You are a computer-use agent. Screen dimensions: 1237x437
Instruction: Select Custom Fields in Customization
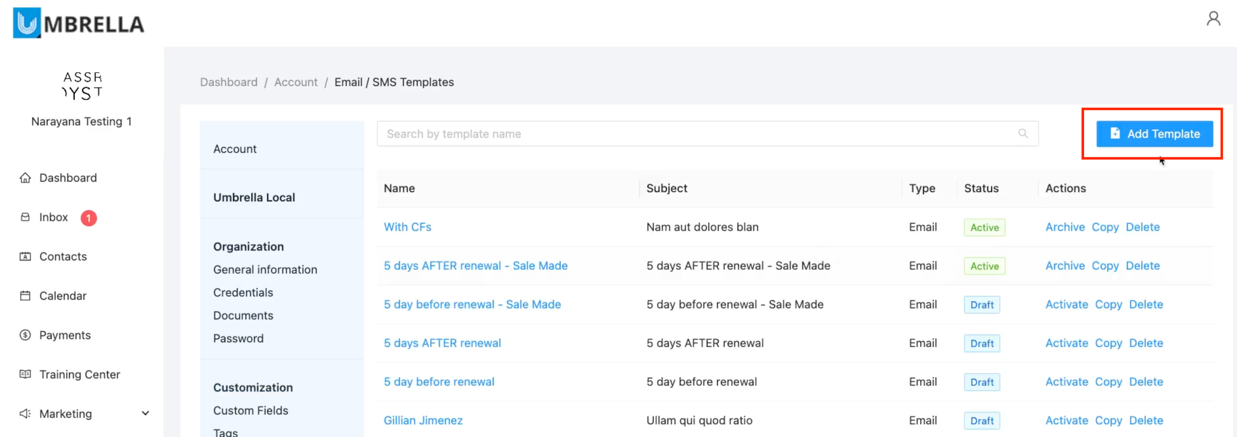(x=251, y=410)
